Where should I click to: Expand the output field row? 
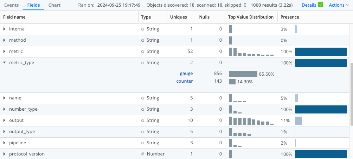pos(5,120)
